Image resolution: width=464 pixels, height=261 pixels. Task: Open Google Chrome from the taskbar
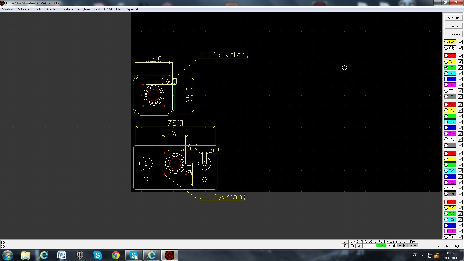pyautogui.click(x=116, y=255)
